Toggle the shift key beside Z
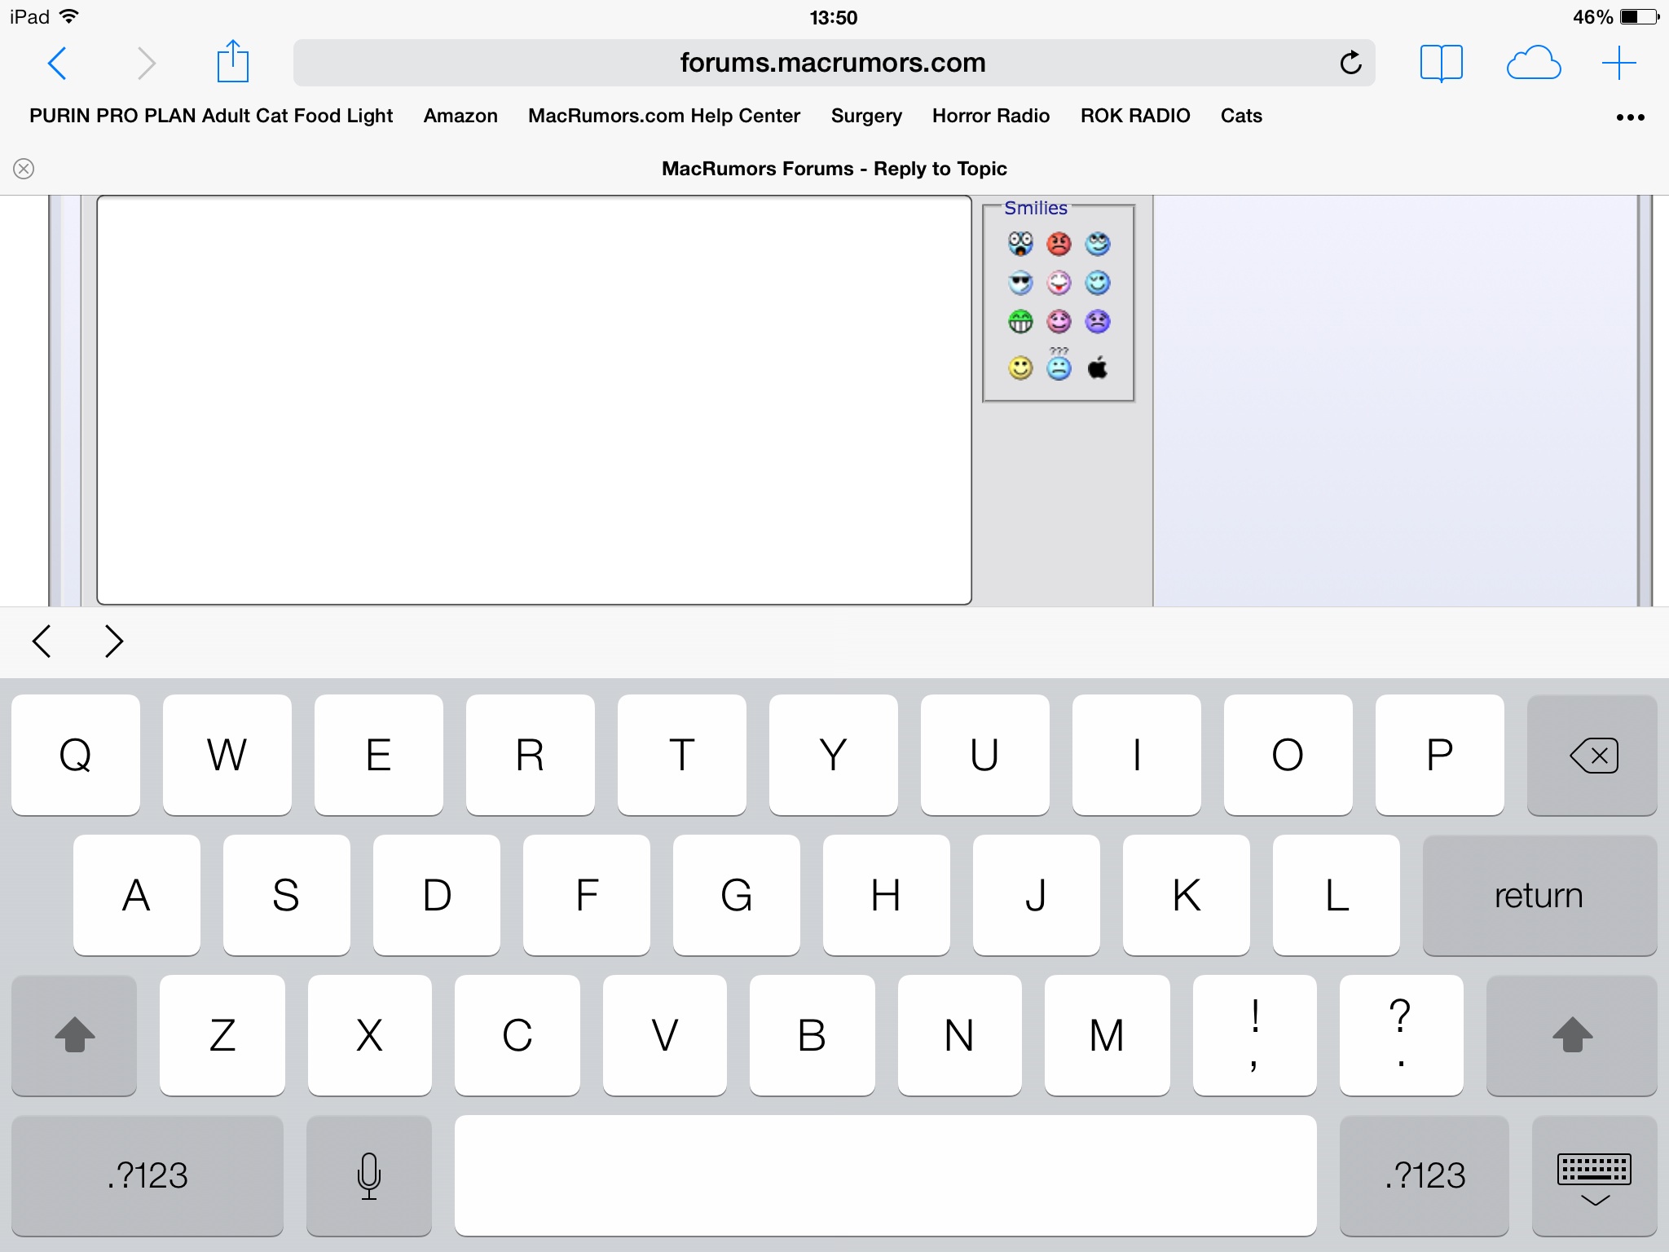The width and height of the screenshot is (1669, 1252). (x=74, y=1035)
